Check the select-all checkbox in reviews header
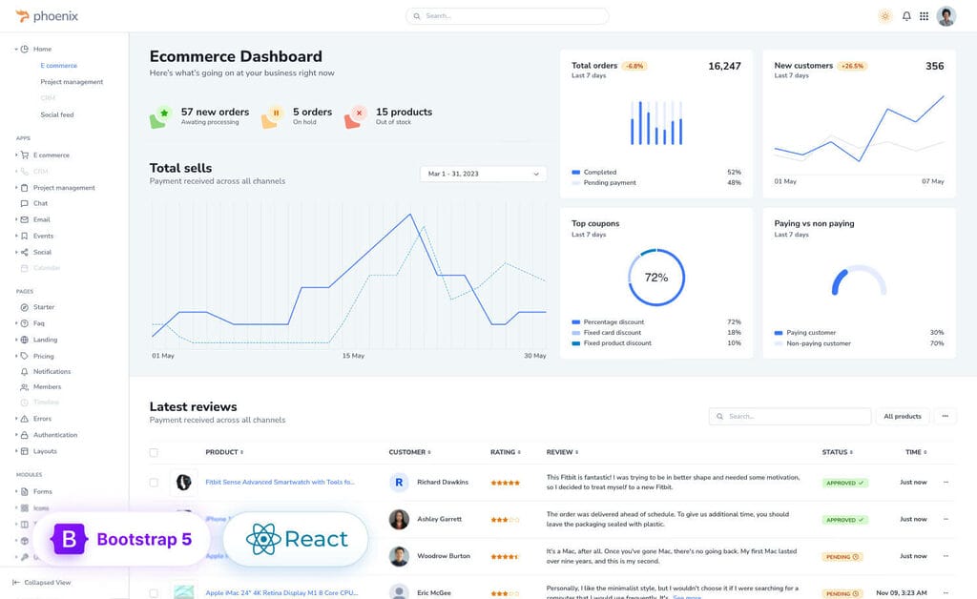The image size is (977, 599). 154,452
